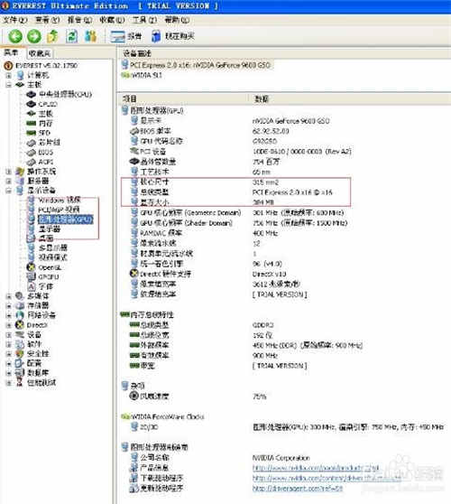
Task: Click the 现在购买 Buy Now toolbar button
Action: coord(172,36)
